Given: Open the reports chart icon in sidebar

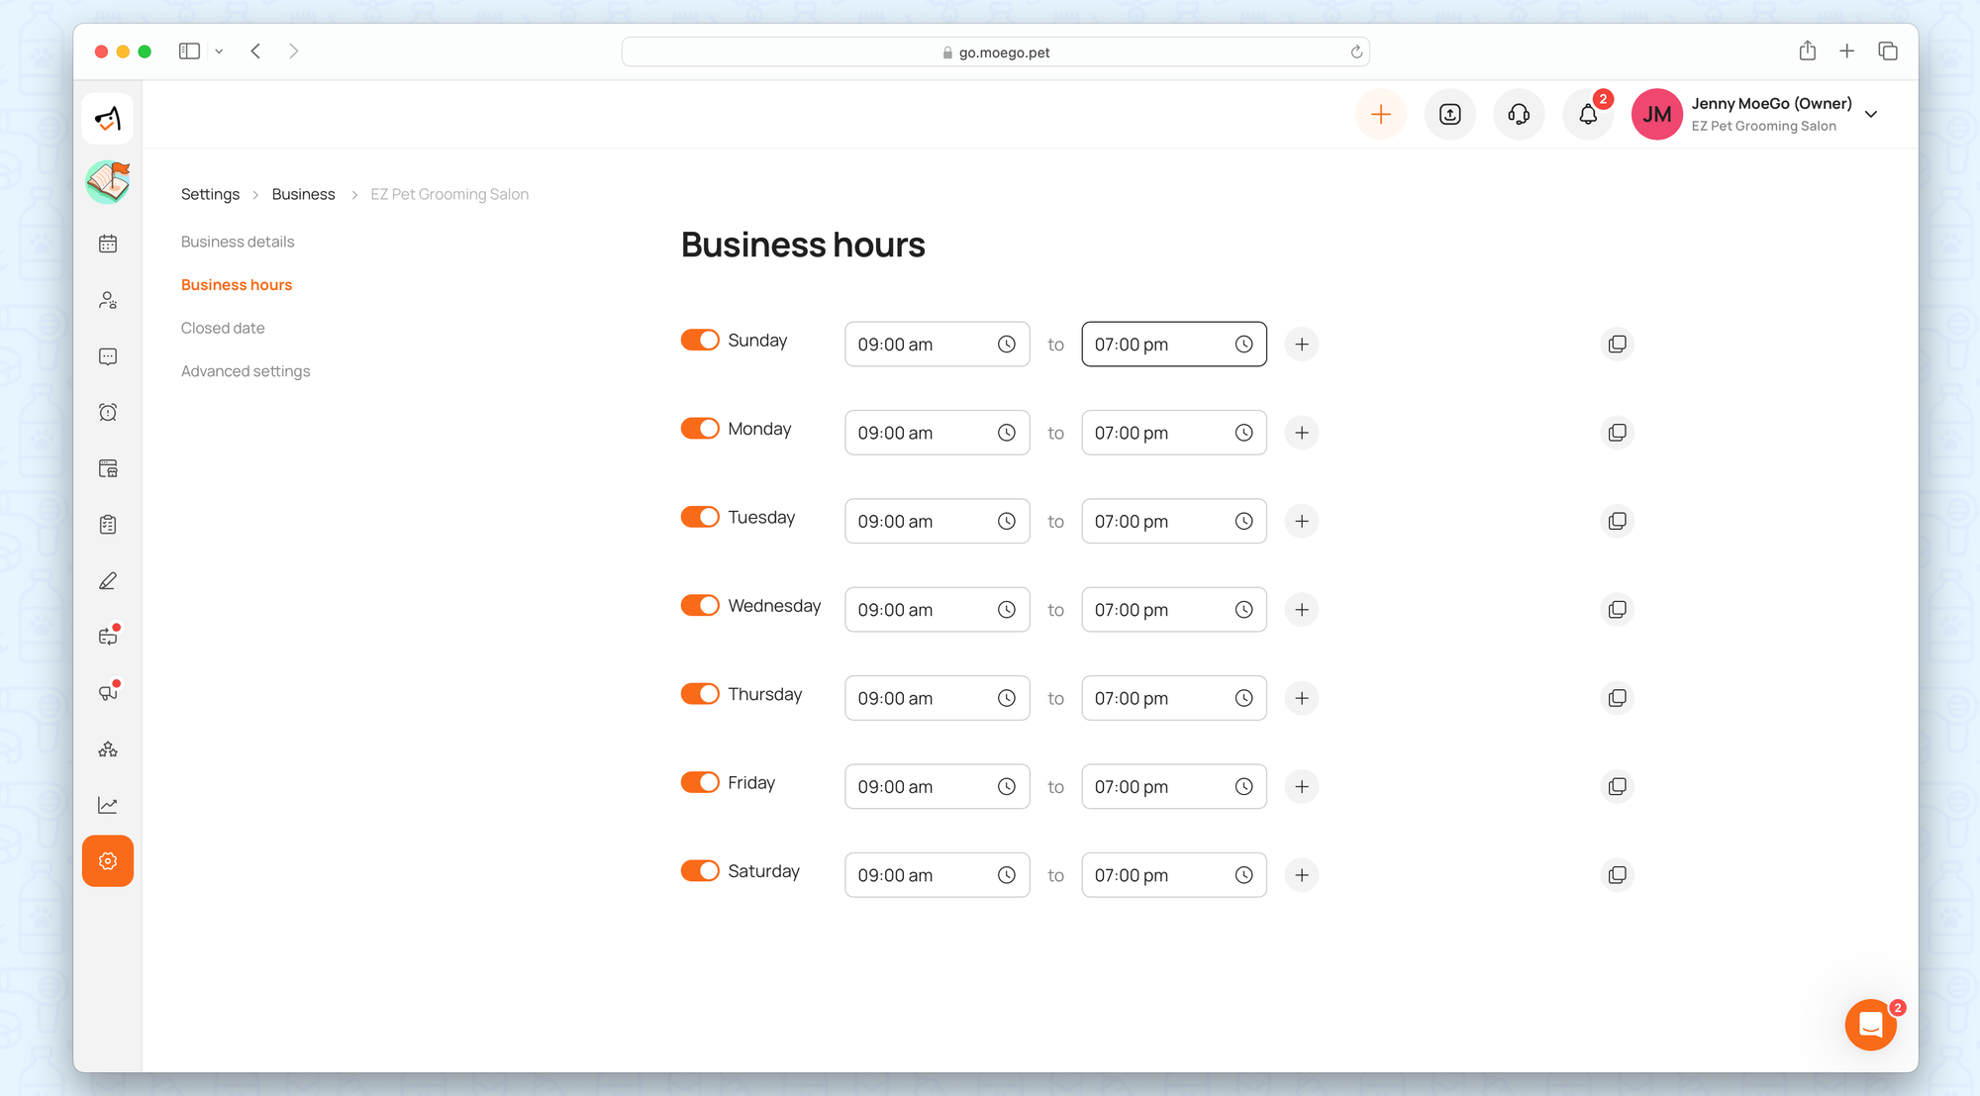Looking at the screenshot, I should click(108, 805).
